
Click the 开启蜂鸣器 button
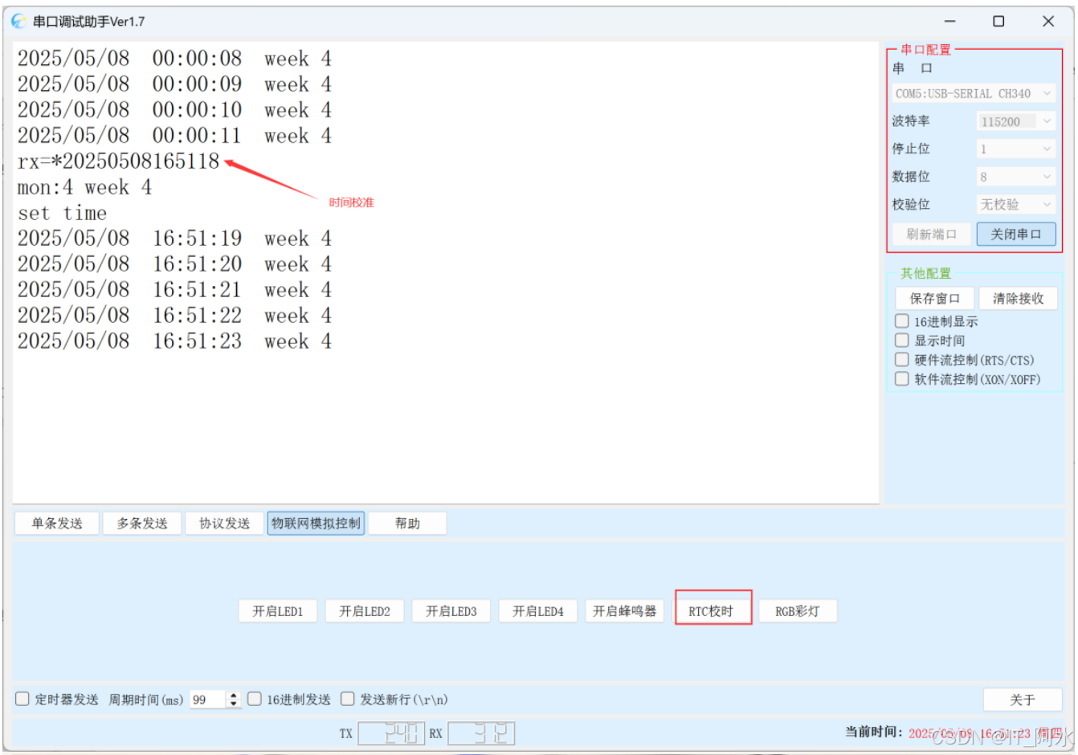coord(624,611)
